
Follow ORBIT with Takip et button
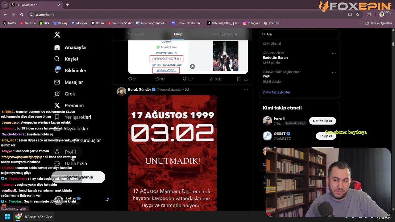(x=326, y=136)
